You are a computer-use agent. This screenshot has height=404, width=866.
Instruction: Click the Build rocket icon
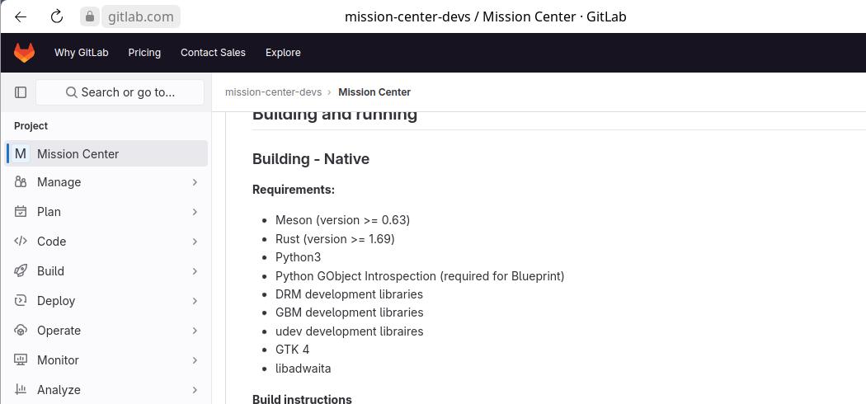[21, 271]
